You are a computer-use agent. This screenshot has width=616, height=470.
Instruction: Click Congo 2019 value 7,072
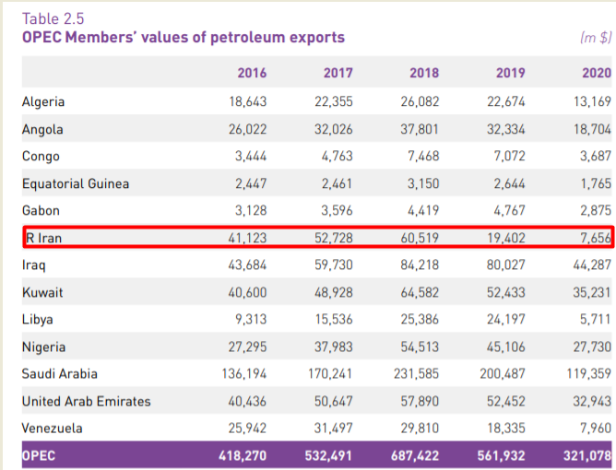point(509,156)
